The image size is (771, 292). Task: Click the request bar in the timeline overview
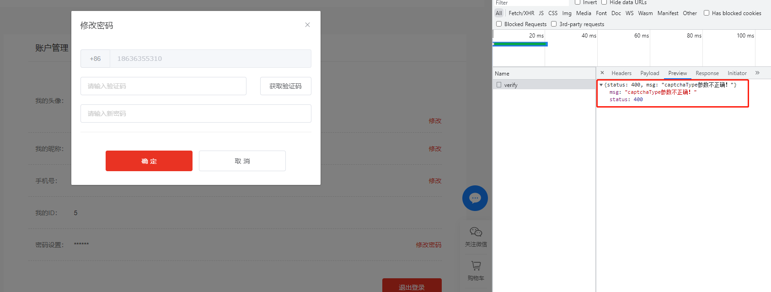point(520,44)
